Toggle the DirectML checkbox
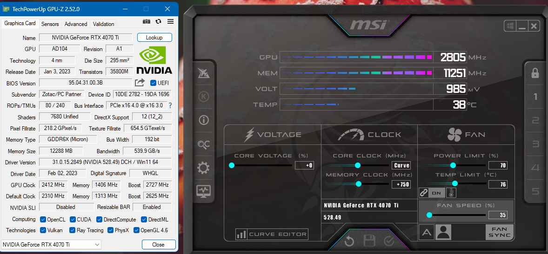Screen dimensions: 548x254 144,220
